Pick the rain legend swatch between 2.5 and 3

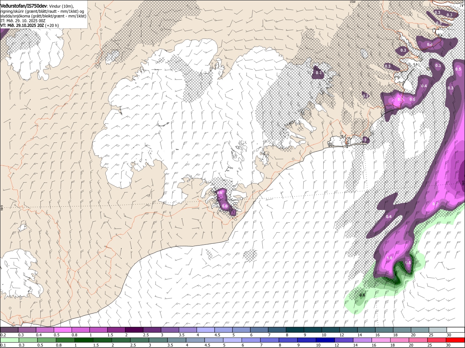click(x=139, y=340)
